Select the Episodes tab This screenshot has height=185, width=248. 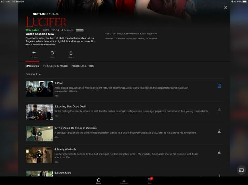point(32,66)
